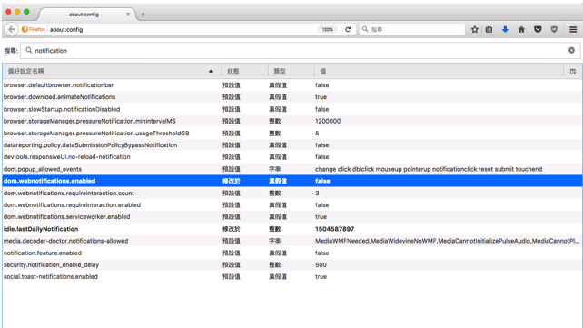Viewport: 583px width, 328px height.
Task: Click the Firefox identity icon in address bar
Action: (x=25, y=29)
